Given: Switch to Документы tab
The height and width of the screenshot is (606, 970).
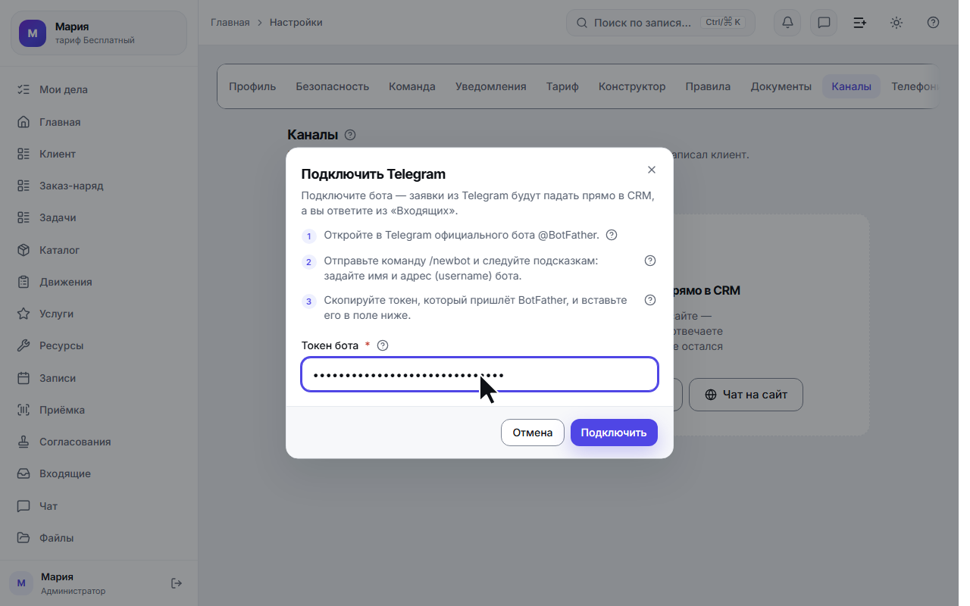Looking at the screenshot, I should 781,86.
